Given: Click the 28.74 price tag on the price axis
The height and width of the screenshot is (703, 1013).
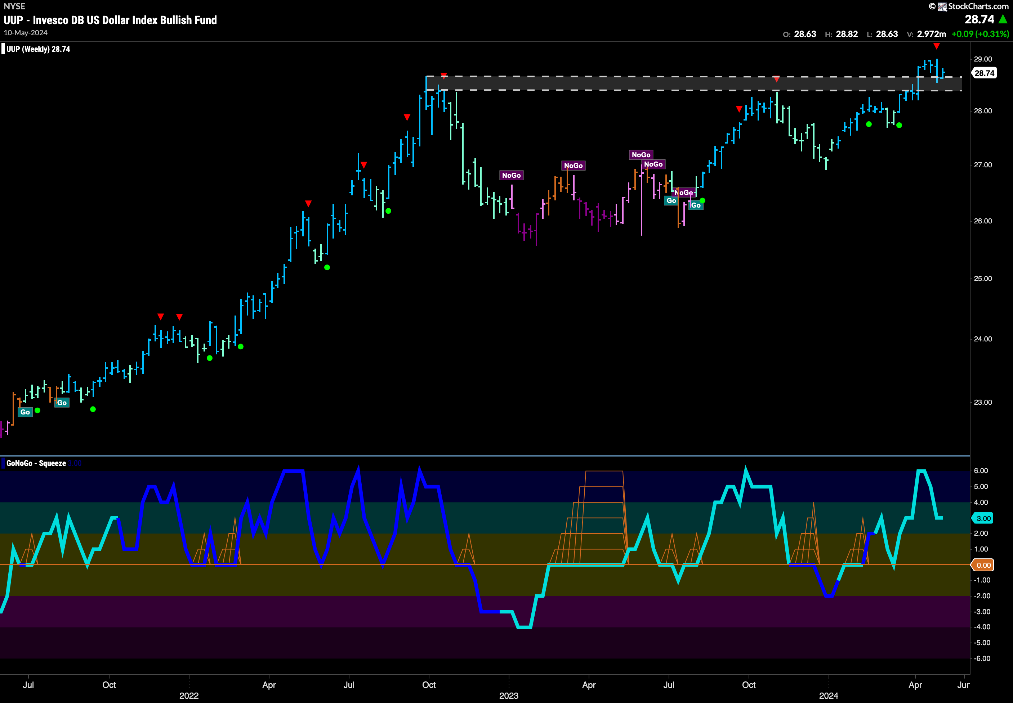Looking at the screenshot, I should tap(984, 73).
